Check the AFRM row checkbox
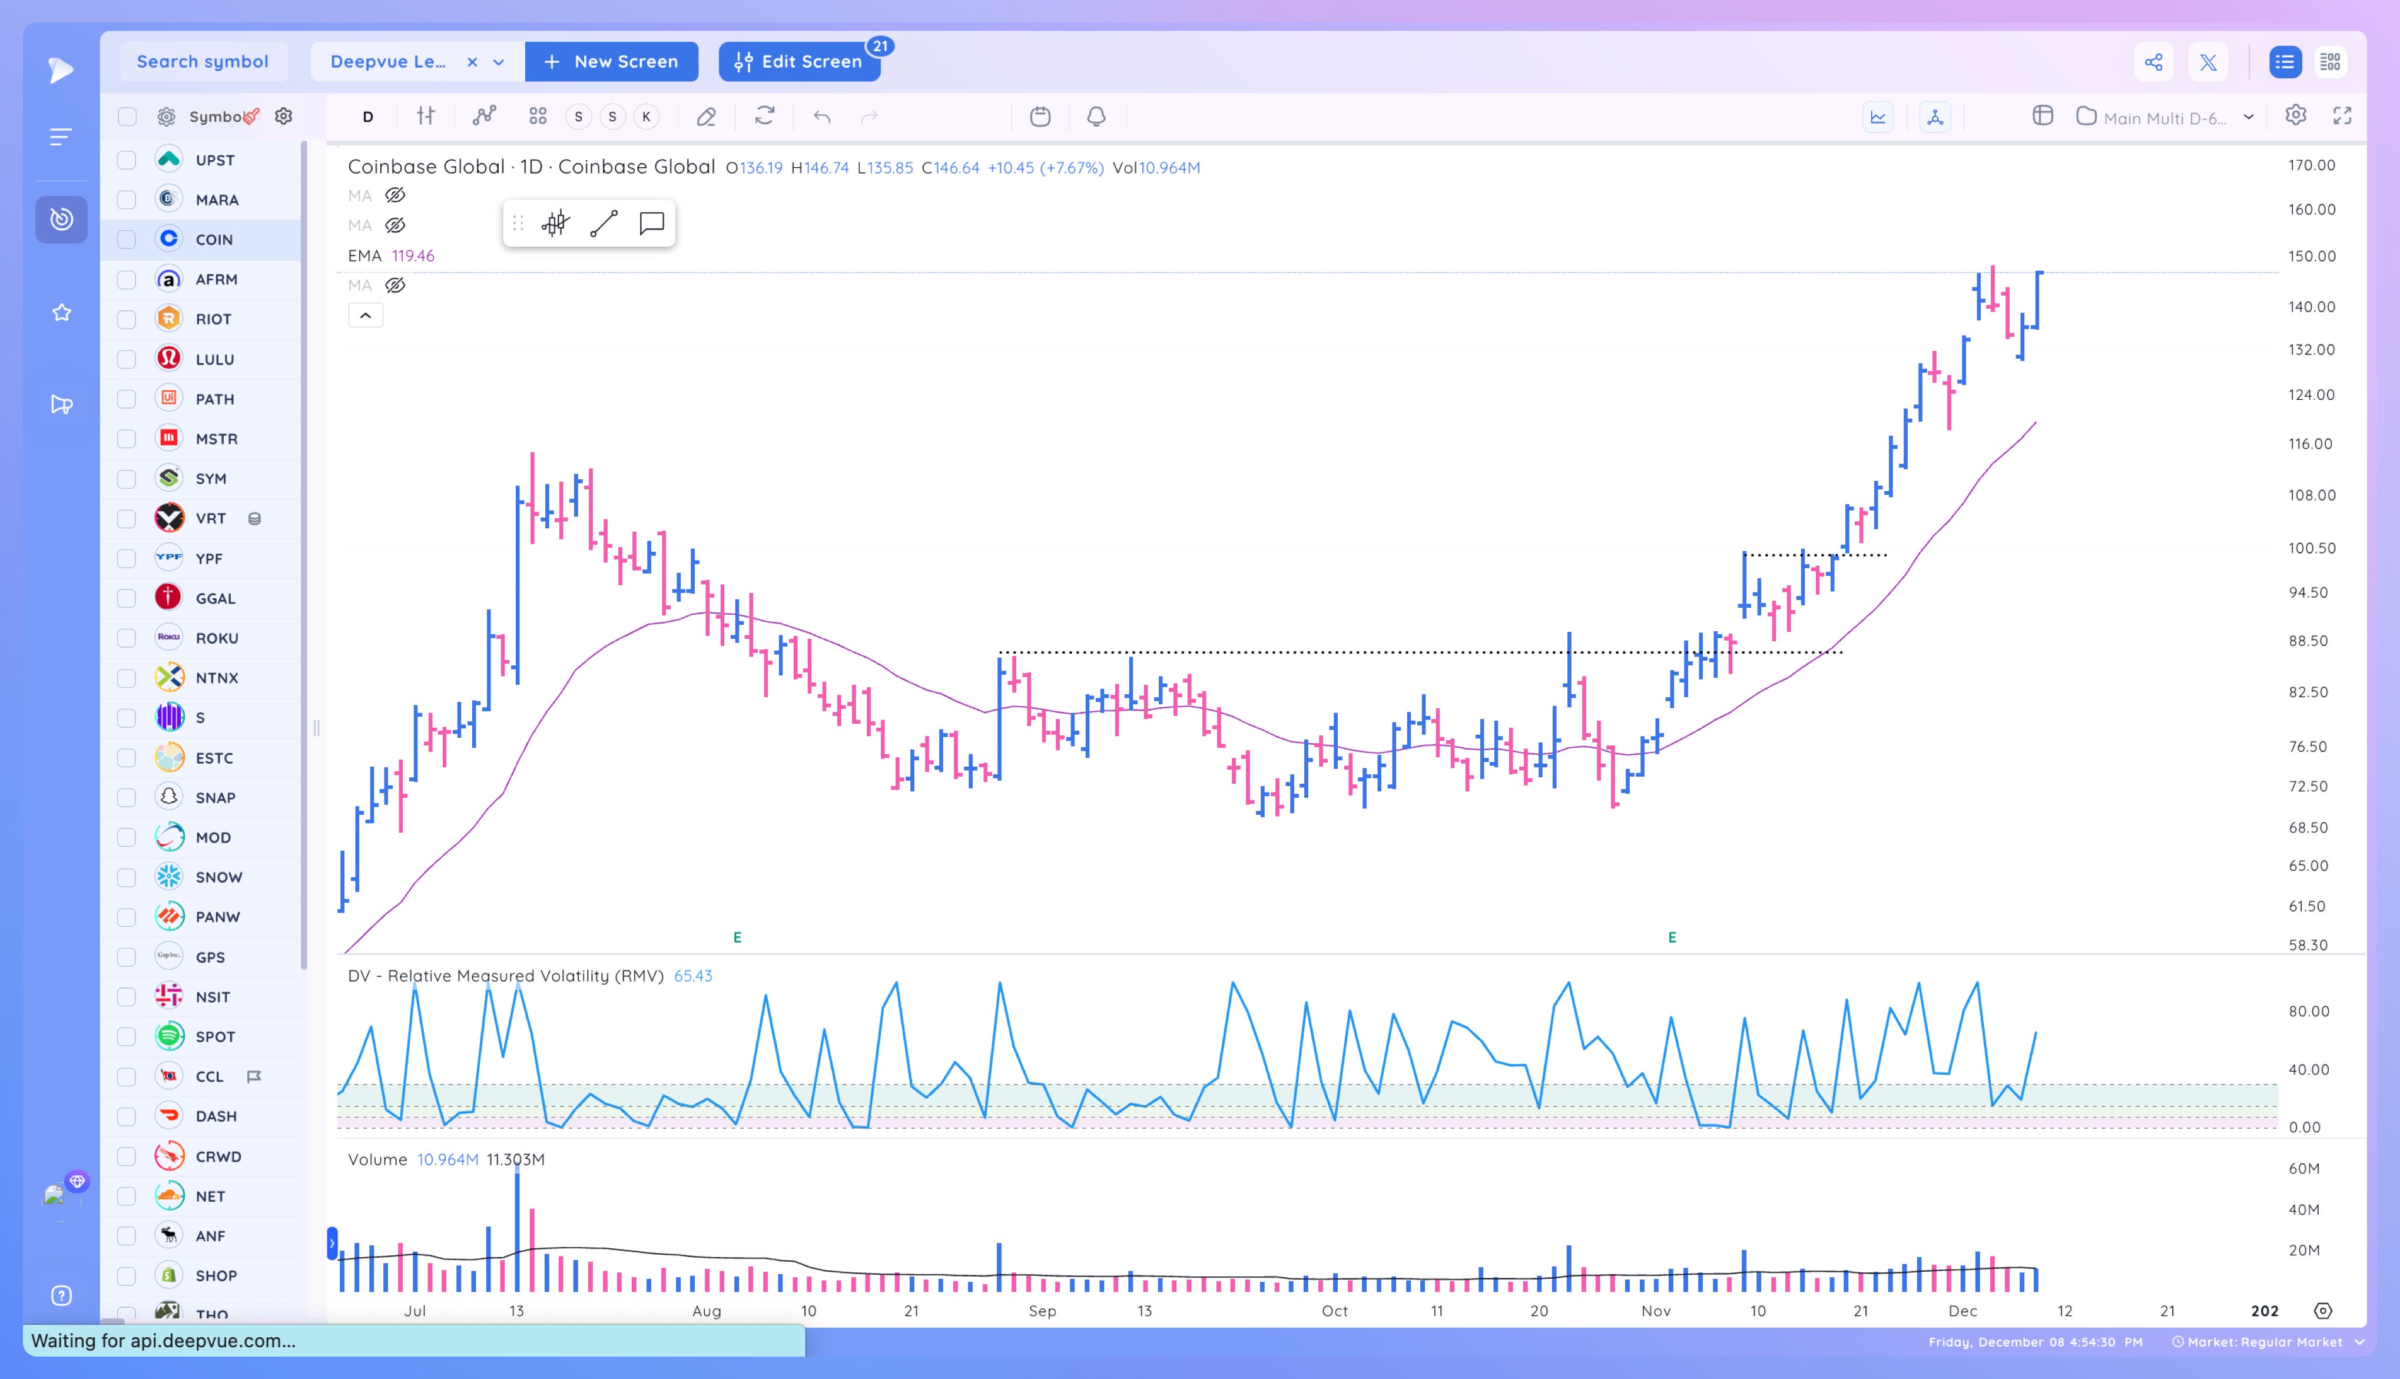This screenshot has width=2400, height=1379. [127, 280]
